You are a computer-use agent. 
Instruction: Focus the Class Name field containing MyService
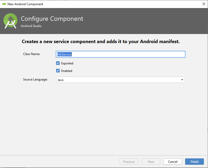point(120,54)
